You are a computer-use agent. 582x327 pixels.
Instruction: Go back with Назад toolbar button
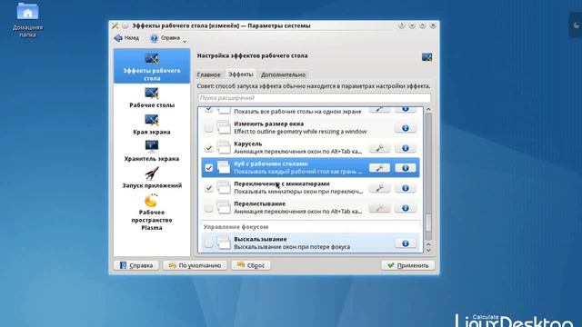pyautogui.click(x=126, y=38)
